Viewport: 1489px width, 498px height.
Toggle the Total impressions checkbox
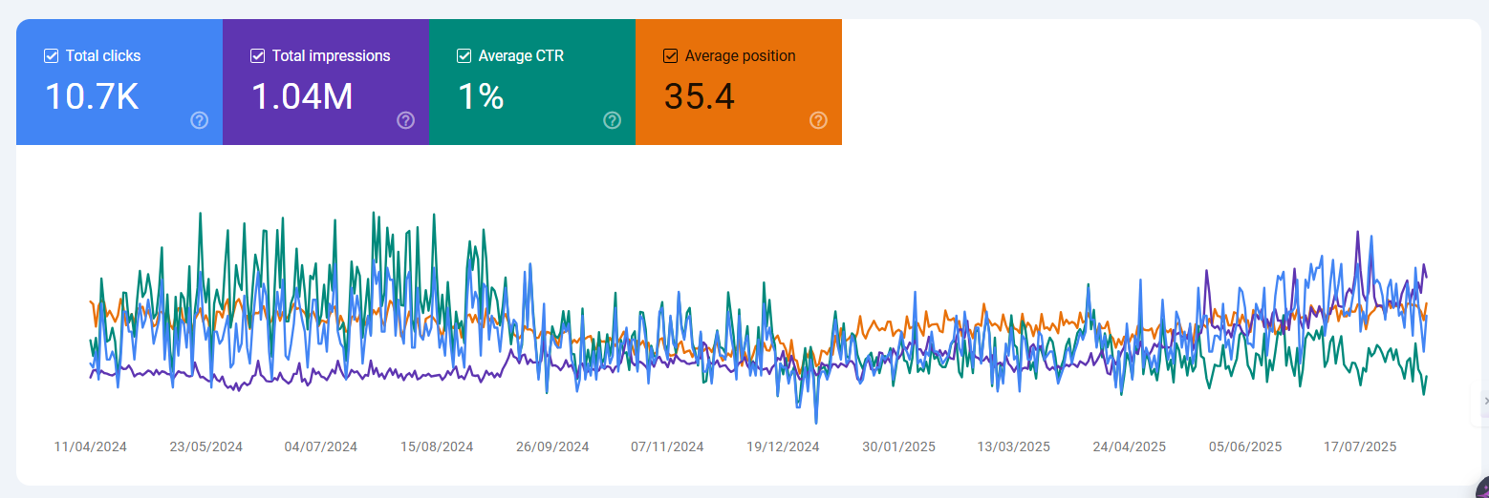(258, 56)
